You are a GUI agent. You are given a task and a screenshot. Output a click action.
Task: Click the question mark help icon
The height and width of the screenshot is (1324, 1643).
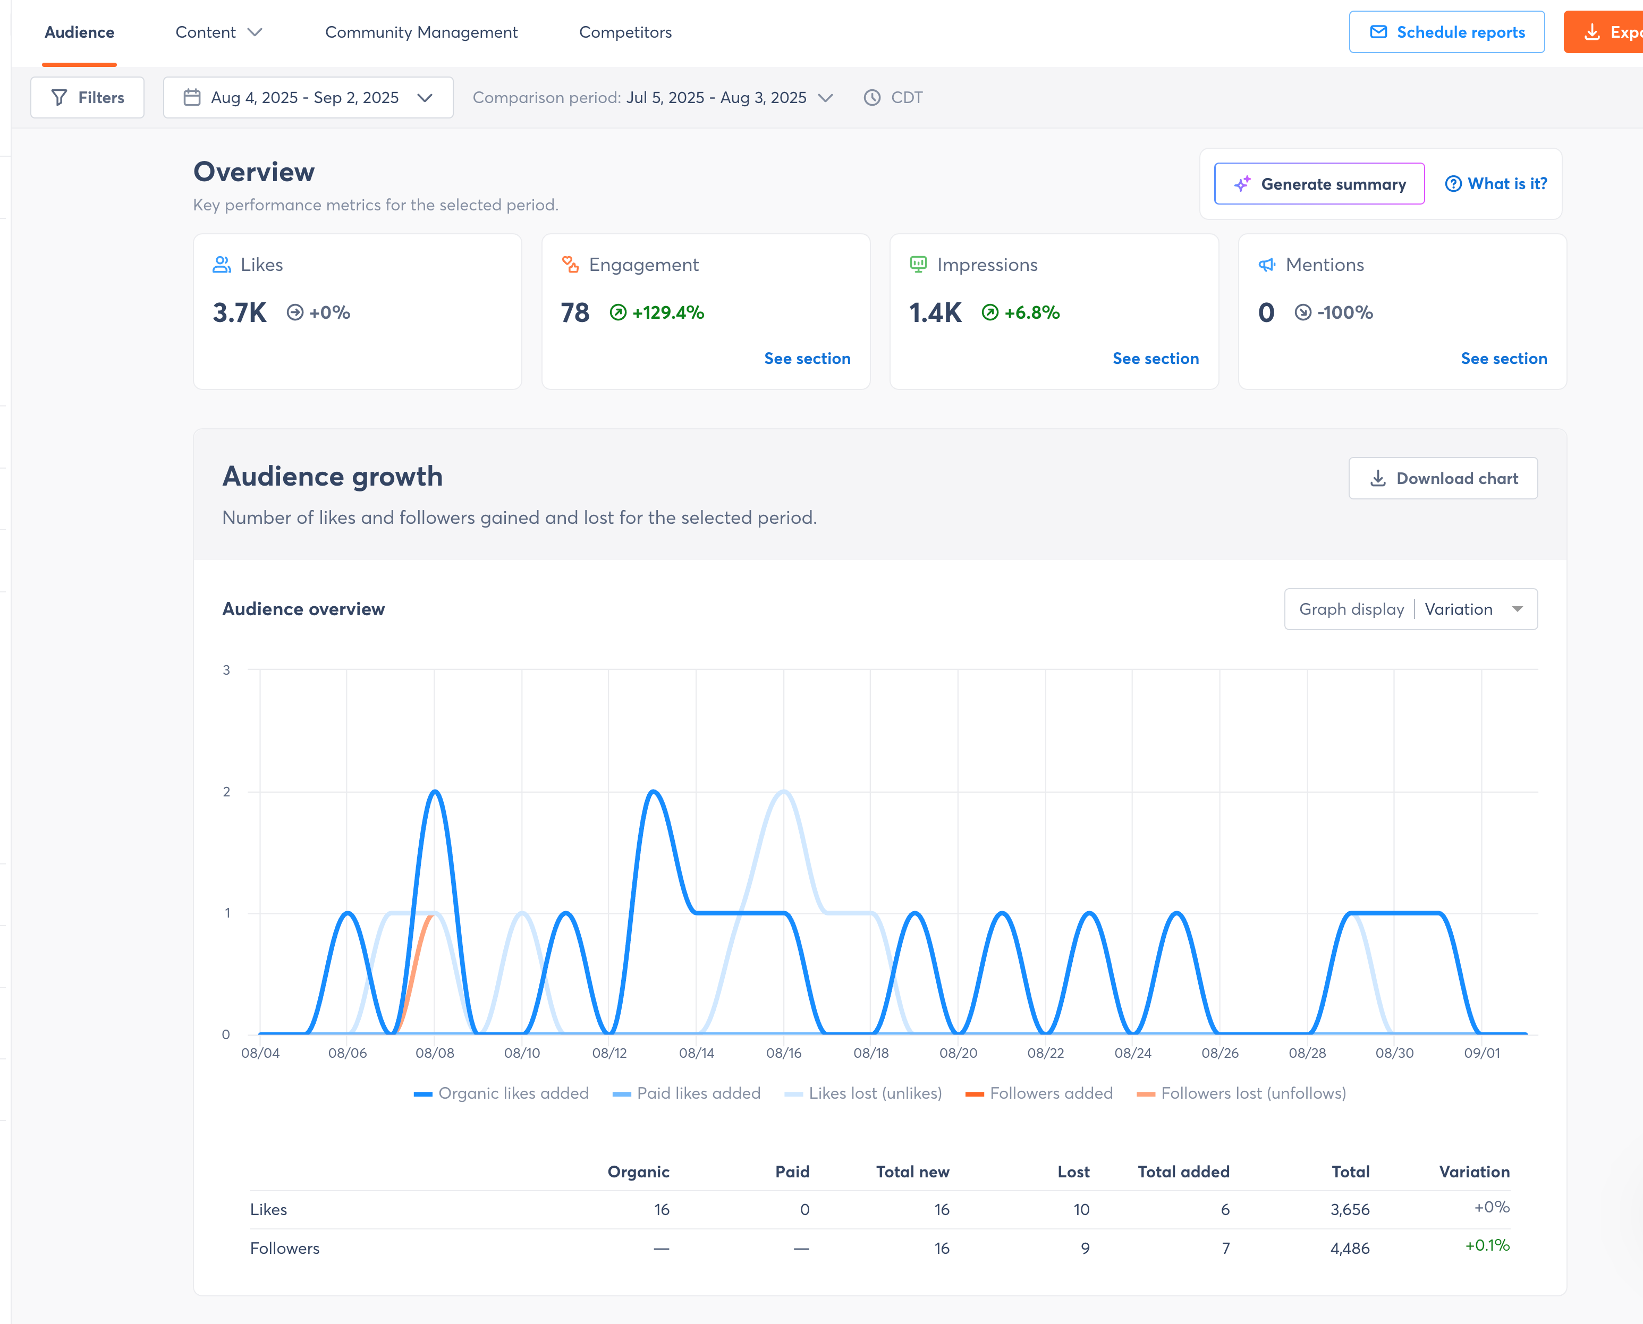click(x=1453, y=184)
